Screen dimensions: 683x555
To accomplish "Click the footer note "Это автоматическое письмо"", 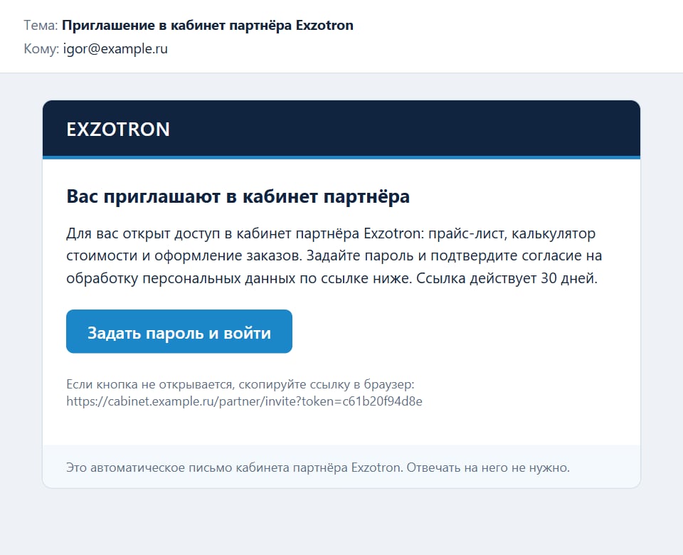I will (x=318, y=467).
